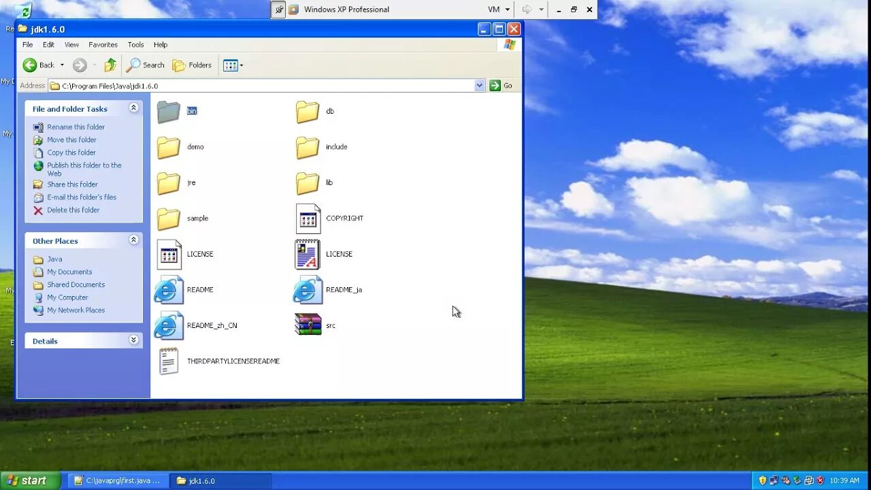Viewport: 871px width, 490px height.
Task: Click Copy this folder link
Action: pos(71,153)
